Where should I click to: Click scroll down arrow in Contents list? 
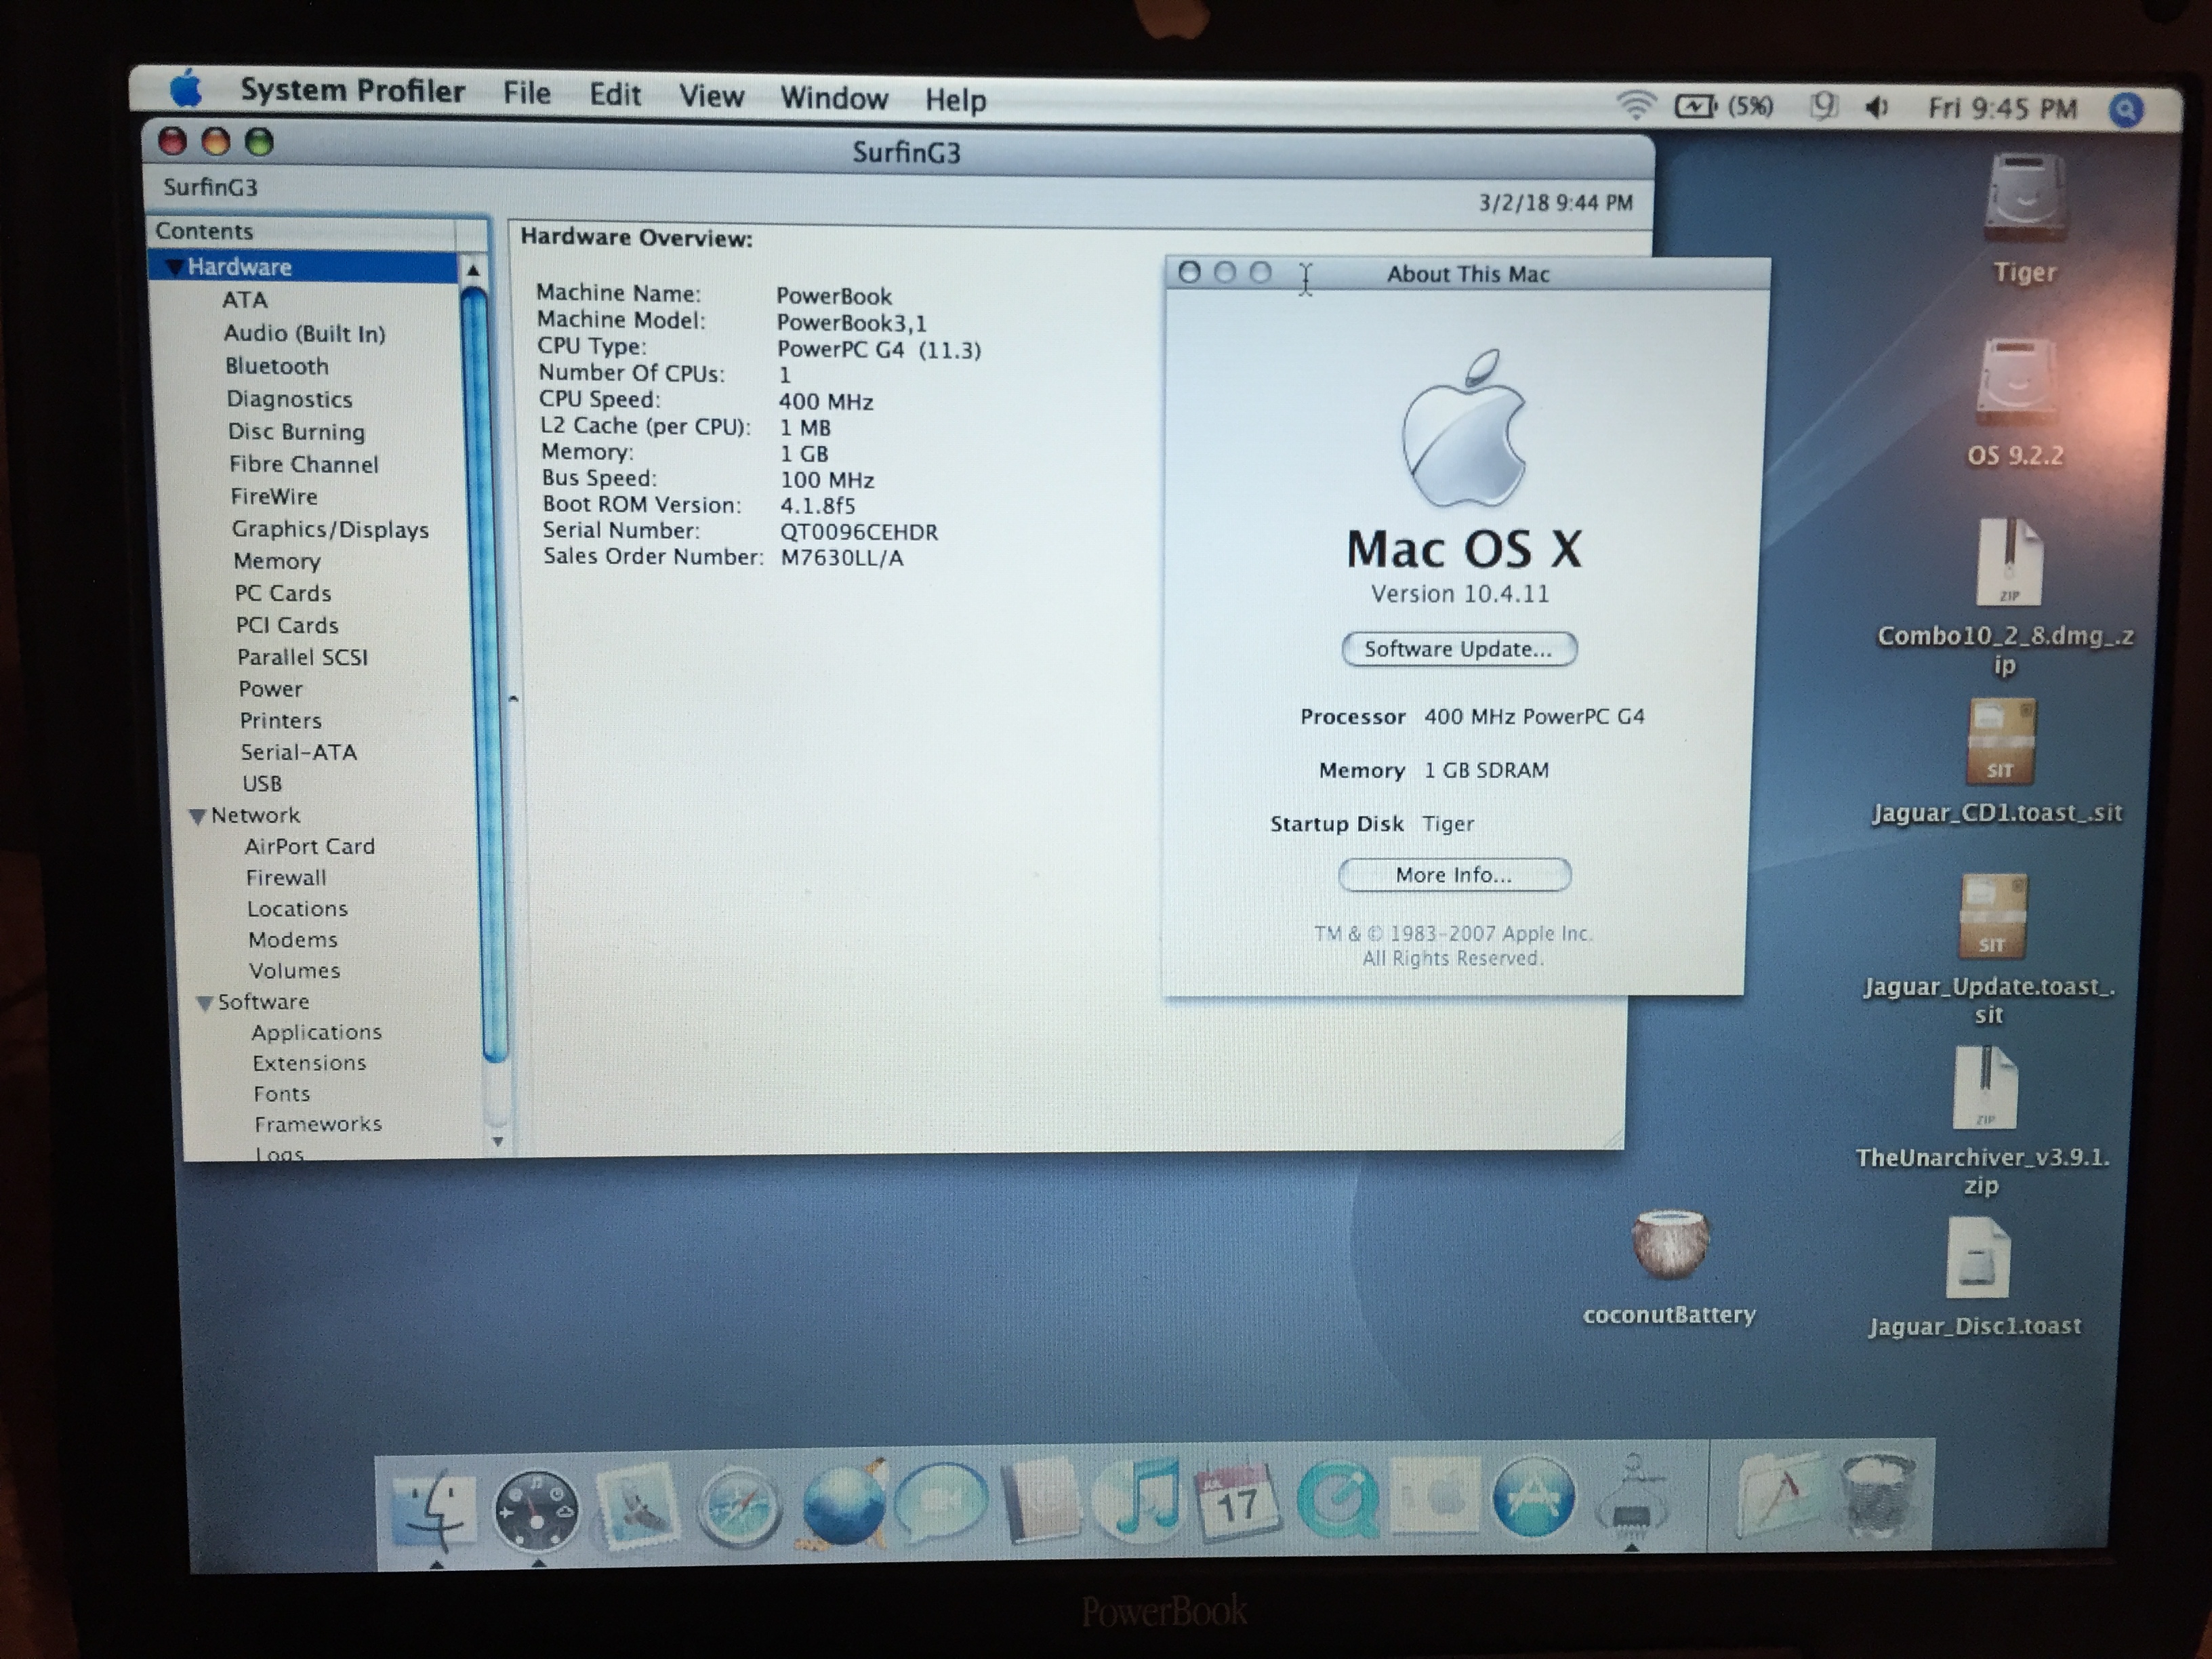(x=497, y=1141)
